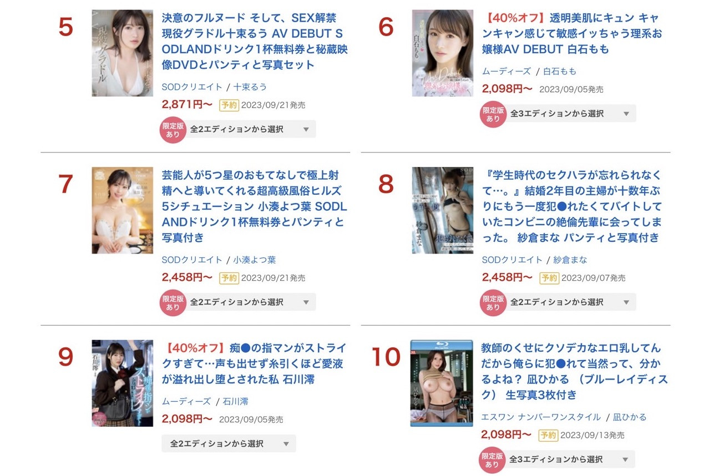Click the 予約 tag on rank 7 item
The width and height of the screenshot is (714, 476).
tap(229, 278)
